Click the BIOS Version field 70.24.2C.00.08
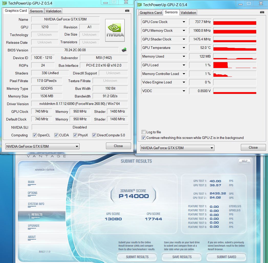The width and height of the screenshot is (268, 263). pos(75,50)
